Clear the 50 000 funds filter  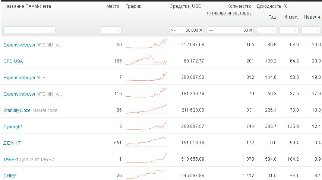[x=201, y=30]
